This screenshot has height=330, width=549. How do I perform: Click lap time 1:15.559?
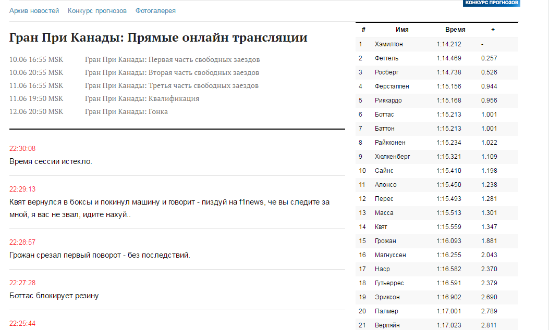449,227
